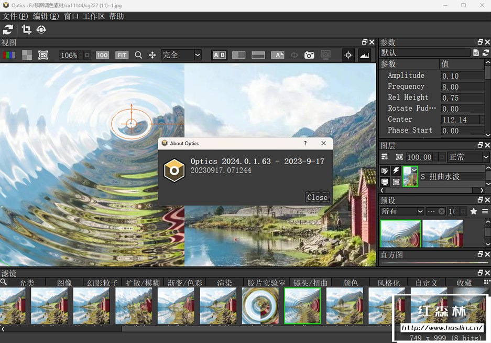
Task: Select the pan move arrows tool
Action: [152, 55]
